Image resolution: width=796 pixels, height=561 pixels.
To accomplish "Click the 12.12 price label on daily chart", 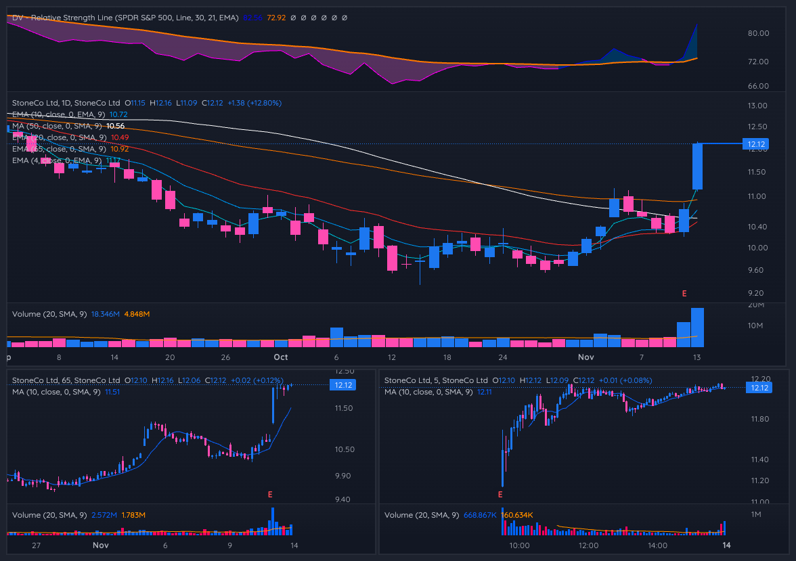I will coord(756,144).
